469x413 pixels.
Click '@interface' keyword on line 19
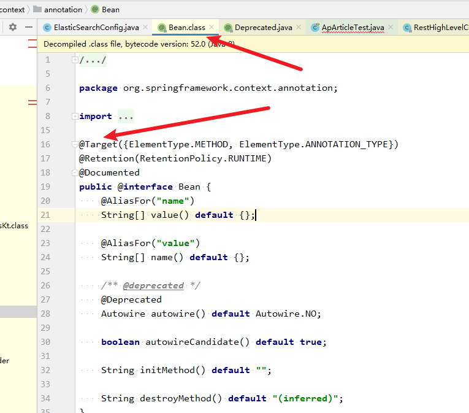tap(145, 187)
